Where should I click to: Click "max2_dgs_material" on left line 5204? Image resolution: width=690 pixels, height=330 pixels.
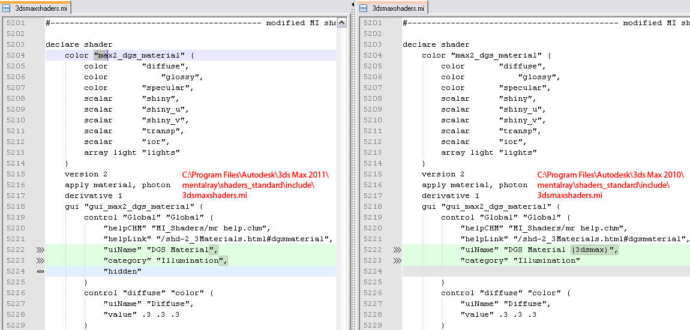139,55
